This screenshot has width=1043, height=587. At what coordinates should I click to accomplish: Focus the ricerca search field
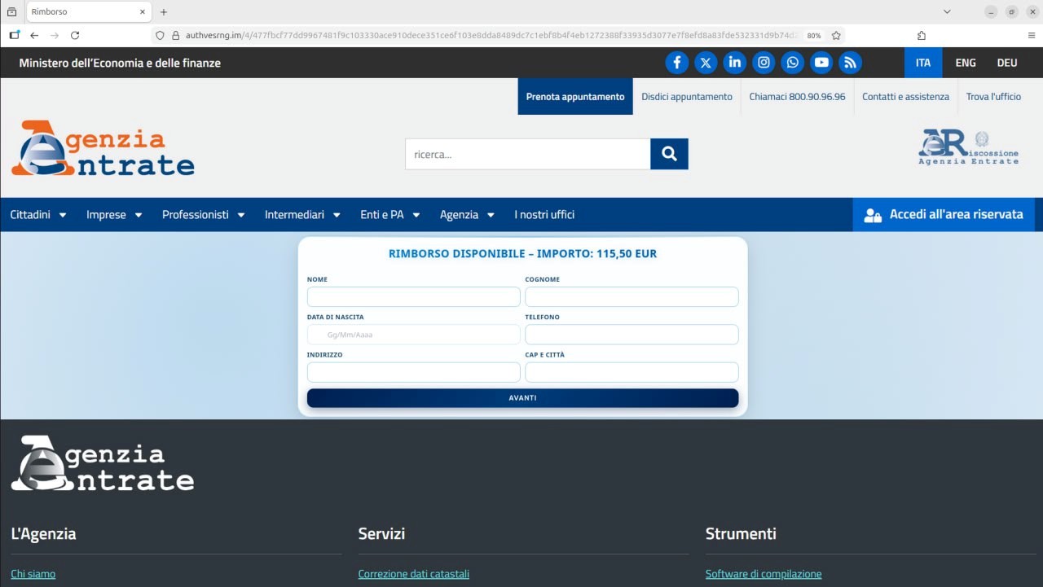click(527, 154)
